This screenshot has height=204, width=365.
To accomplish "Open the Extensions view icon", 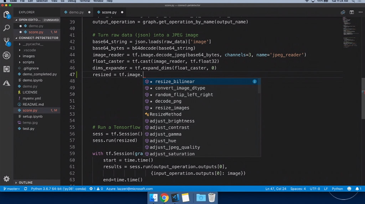I will [6, 69].
